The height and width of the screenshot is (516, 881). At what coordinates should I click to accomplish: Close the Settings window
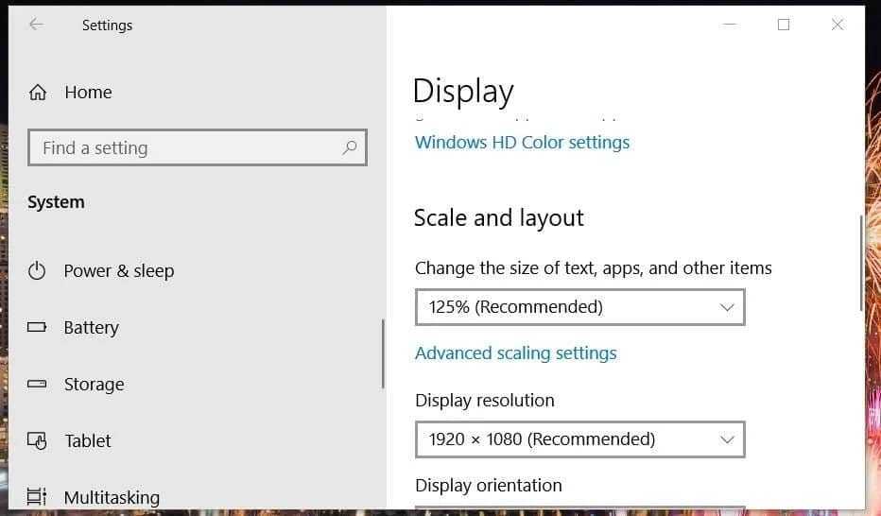pos(837,25)
